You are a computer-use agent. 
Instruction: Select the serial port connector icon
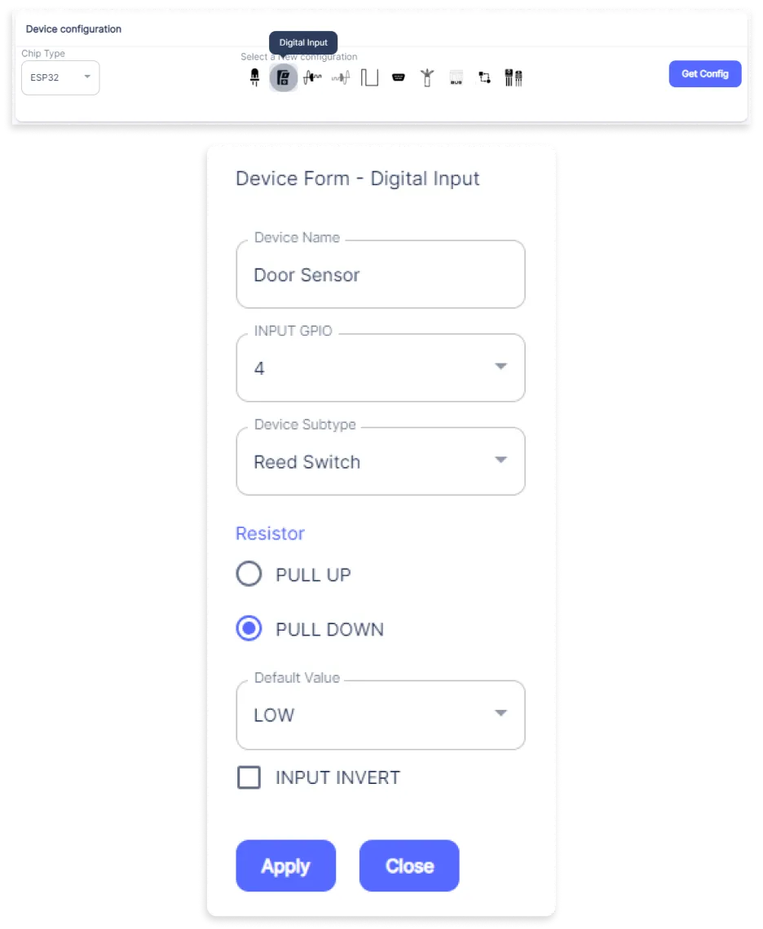(398, 78)
